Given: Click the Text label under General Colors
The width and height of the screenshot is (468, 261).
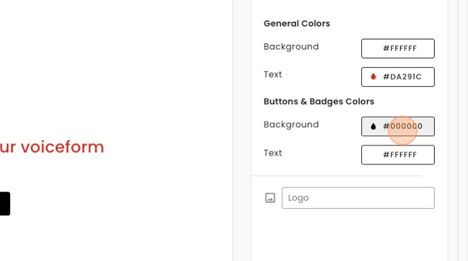Looking at the screenshot, I should tap(273, 74).
